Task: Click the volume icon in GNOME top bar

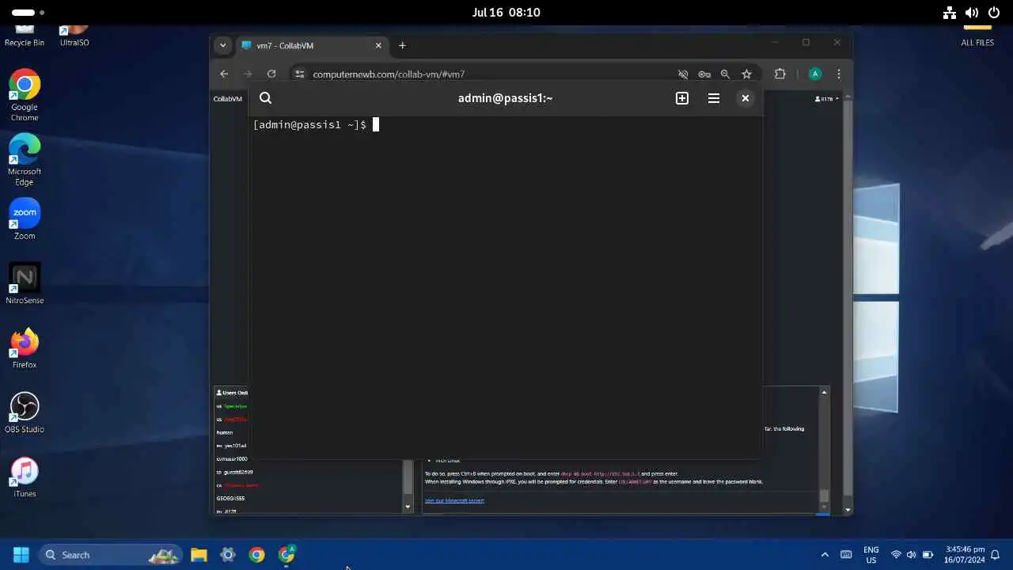Action: [x=972, y=13]
